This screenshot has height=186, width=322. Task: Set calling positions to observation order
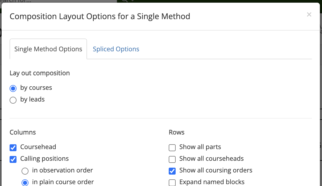(25, 171)
